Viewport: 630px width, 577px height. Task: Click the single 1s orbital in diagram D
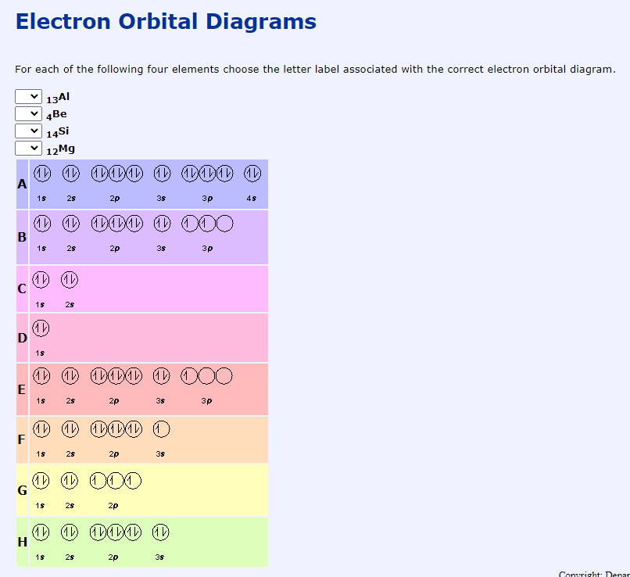click(40, 328)
